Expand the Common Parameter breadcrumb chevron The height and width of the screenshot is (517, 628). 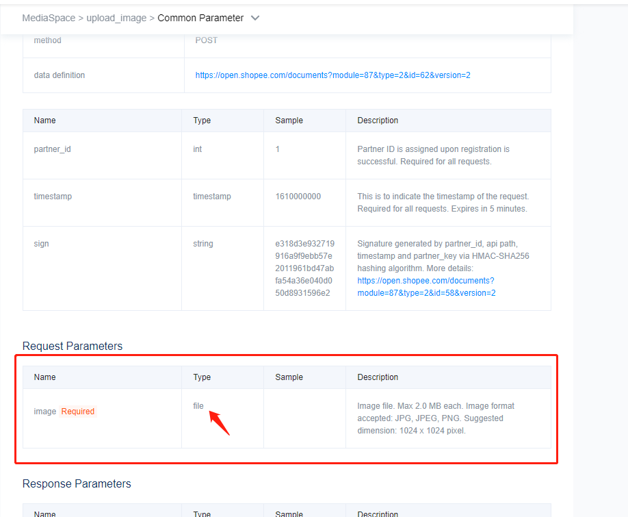click(x=255, y=18)
